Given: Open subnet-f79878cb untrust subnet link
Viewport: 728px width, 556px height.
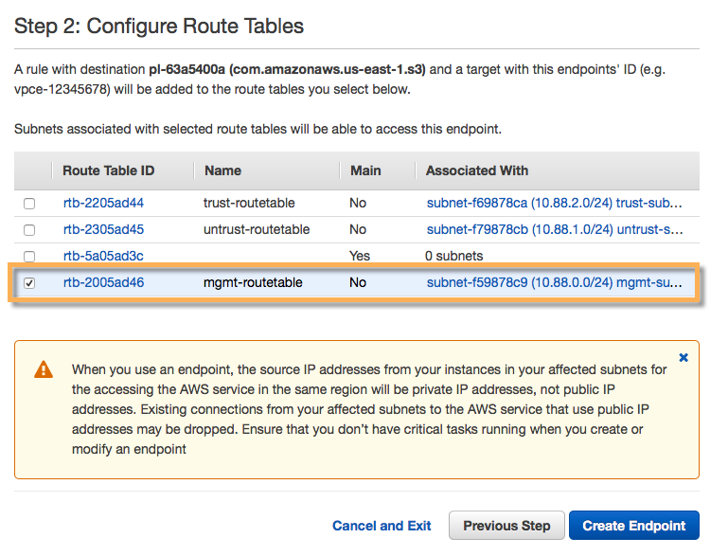Looking at the screenshot, I should click(554, 229).
